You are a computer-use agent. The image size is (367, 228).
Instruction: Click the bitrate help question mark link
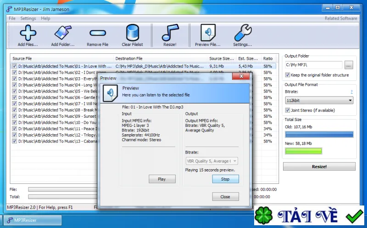point(351,92)
